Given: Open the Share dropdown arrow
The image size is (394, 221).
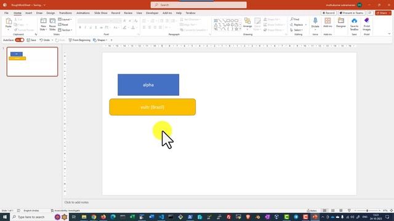Looking at the screenshot, I should tap(390, 13).
